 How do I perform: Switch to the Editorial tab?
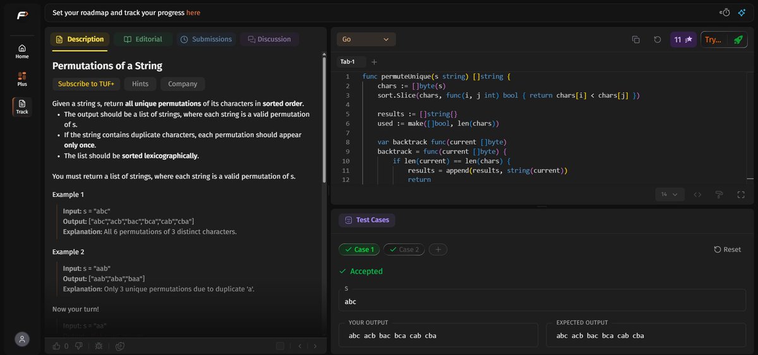tap(143, 39)
